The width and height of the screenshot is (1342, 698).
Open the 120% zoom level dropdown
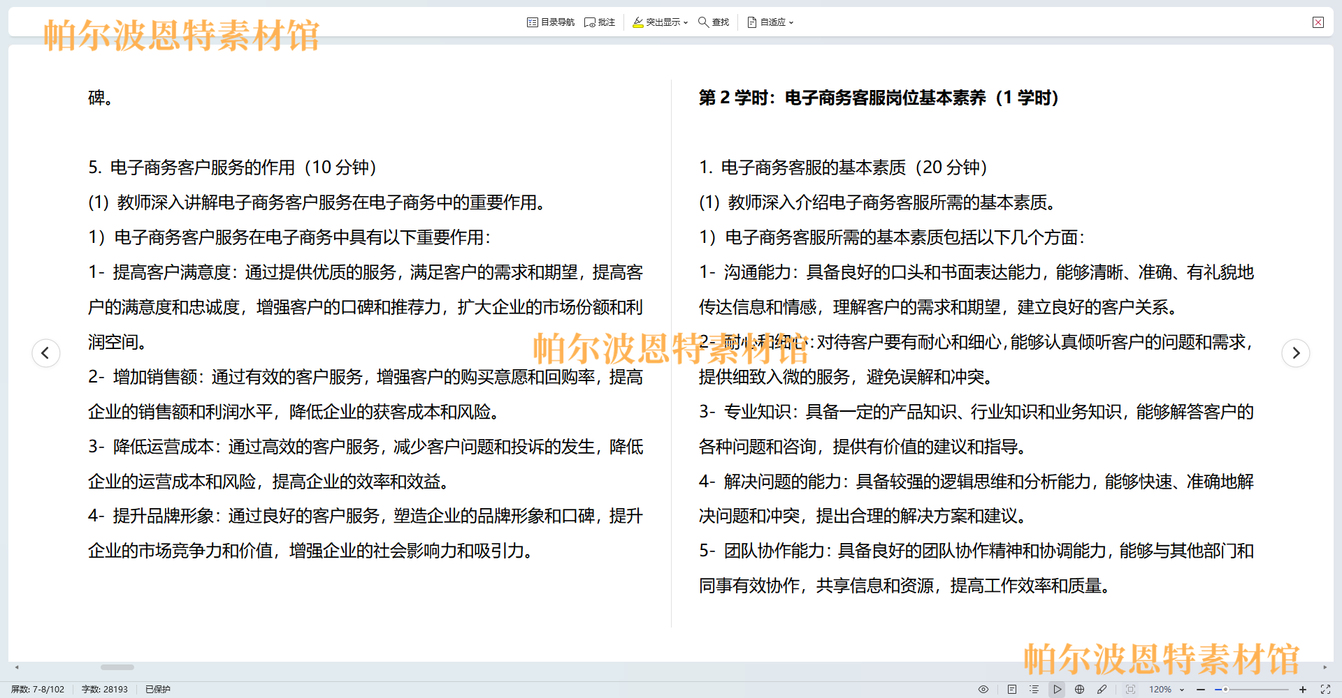tap(1167, 689)
